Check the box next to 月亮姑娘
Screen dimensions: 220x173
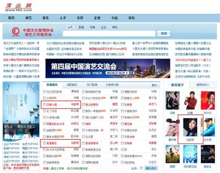122,136
